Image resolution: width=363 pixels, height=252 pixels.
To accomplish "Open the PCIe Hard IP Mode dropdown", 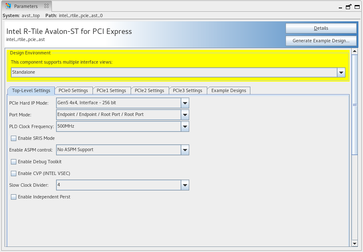I will [185, 103].
